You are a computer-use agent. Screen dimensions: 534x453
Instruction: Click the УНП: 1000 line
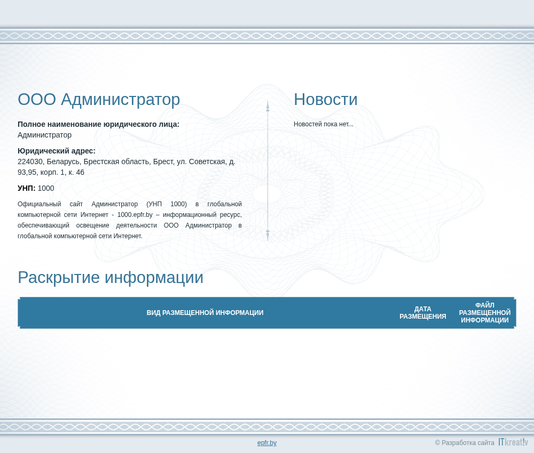(x=36, y=188)
